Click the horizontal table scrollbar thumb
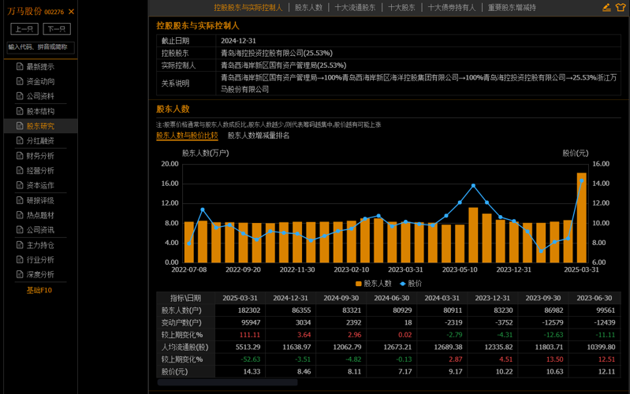Screen dimensions: 630x394 227,382
